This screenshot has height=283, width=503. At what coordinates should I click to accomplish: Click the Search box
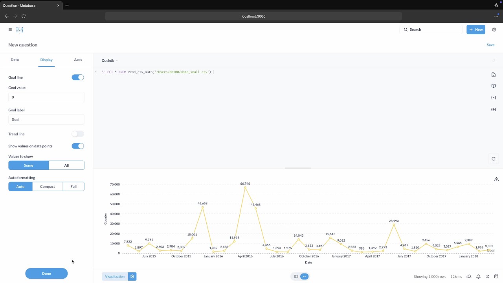point(431,29)
